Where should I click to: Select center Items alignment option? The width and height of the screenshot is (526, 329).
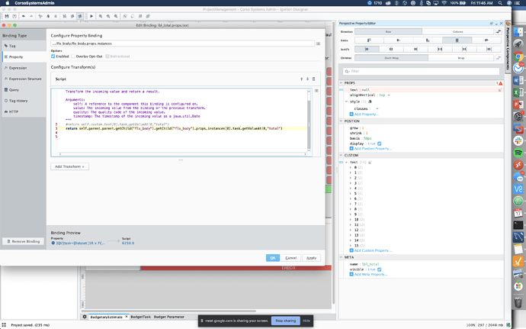click(398, 40)
